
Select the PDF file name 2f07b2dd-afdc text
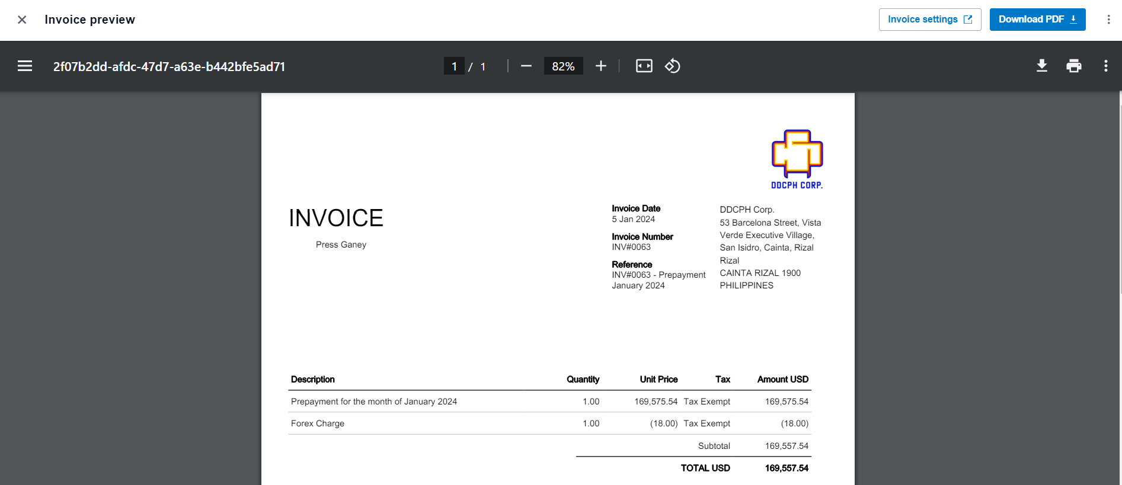(170, 67)
